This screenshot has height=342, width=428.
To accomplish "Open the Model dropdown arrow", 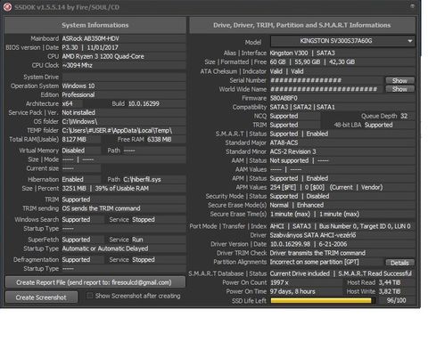I will pos(410,41).
